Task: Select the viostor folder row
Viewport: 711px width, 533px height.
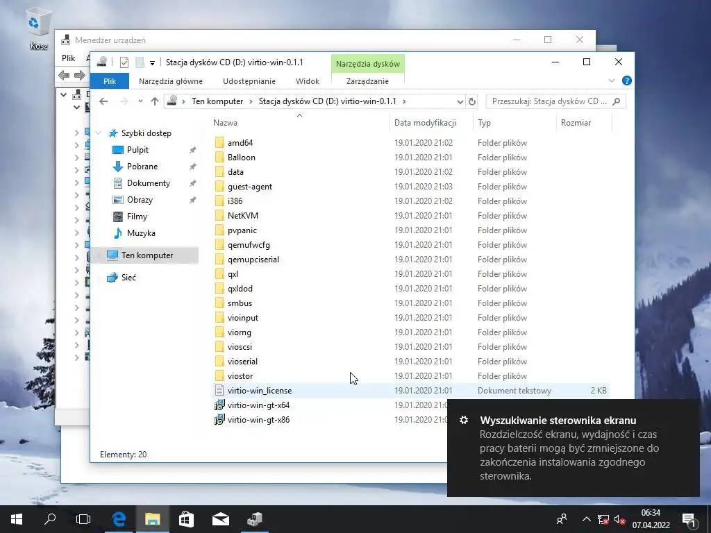Action: tap(410, 375)
